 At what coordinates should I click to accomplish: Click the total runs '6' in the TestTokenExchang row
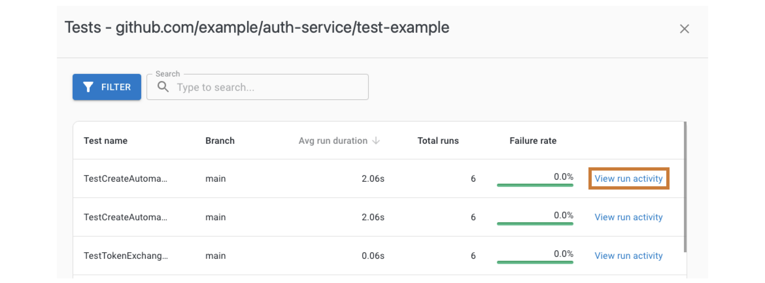coord(473,256)
